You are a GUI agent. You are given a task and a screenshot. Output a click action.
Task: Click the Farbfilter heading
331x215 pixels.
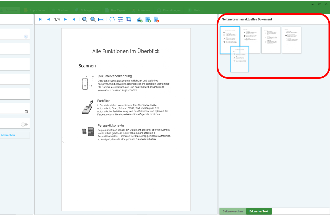tap(103, 101)
